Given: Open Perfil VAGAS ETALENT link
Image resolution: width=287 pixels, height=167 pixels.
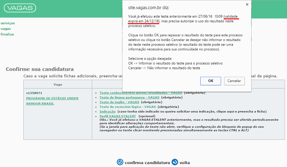Looking at the screenshot, I should pos(118,116).
